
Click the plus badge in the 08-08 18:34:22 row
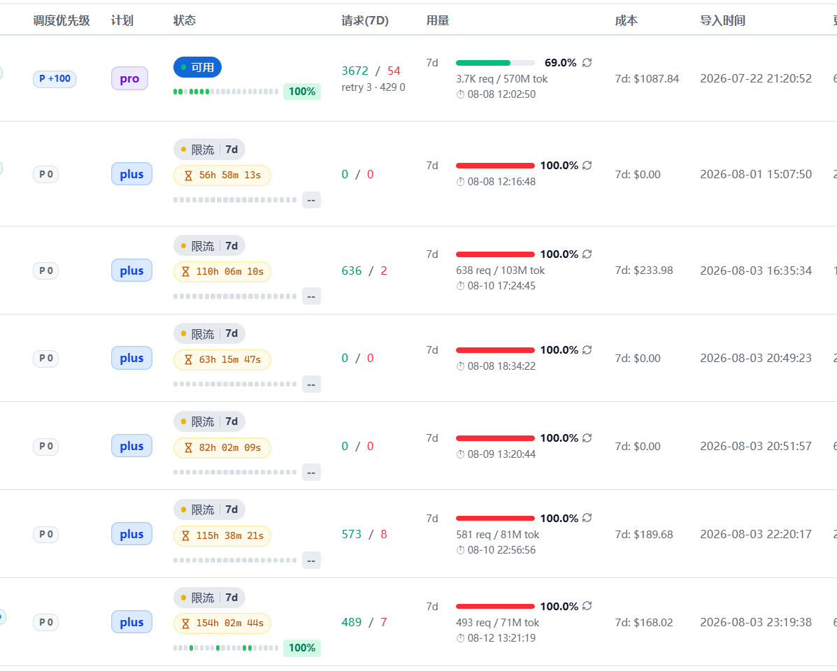coord(132,358)
